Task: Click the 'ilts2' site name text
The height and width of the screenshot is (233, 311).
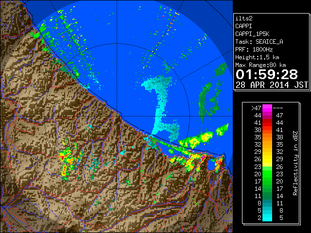Action: [x=244, y=18]
